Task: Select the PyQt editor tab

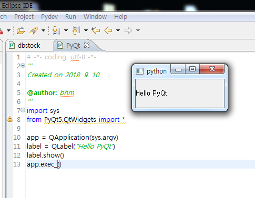Action: click(x=73, y=46)
